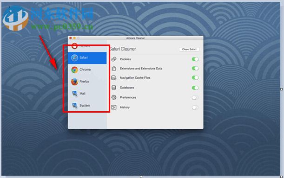Click the History row icon
This screenshot has height=178, width=284.
tap(114, 107)
